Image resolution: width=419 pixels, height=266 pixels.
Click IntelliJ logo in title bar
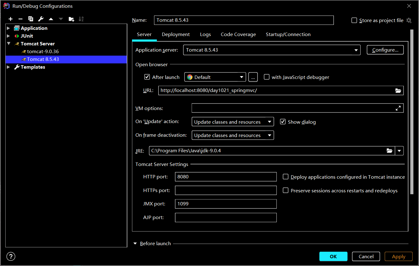[6, 6]
